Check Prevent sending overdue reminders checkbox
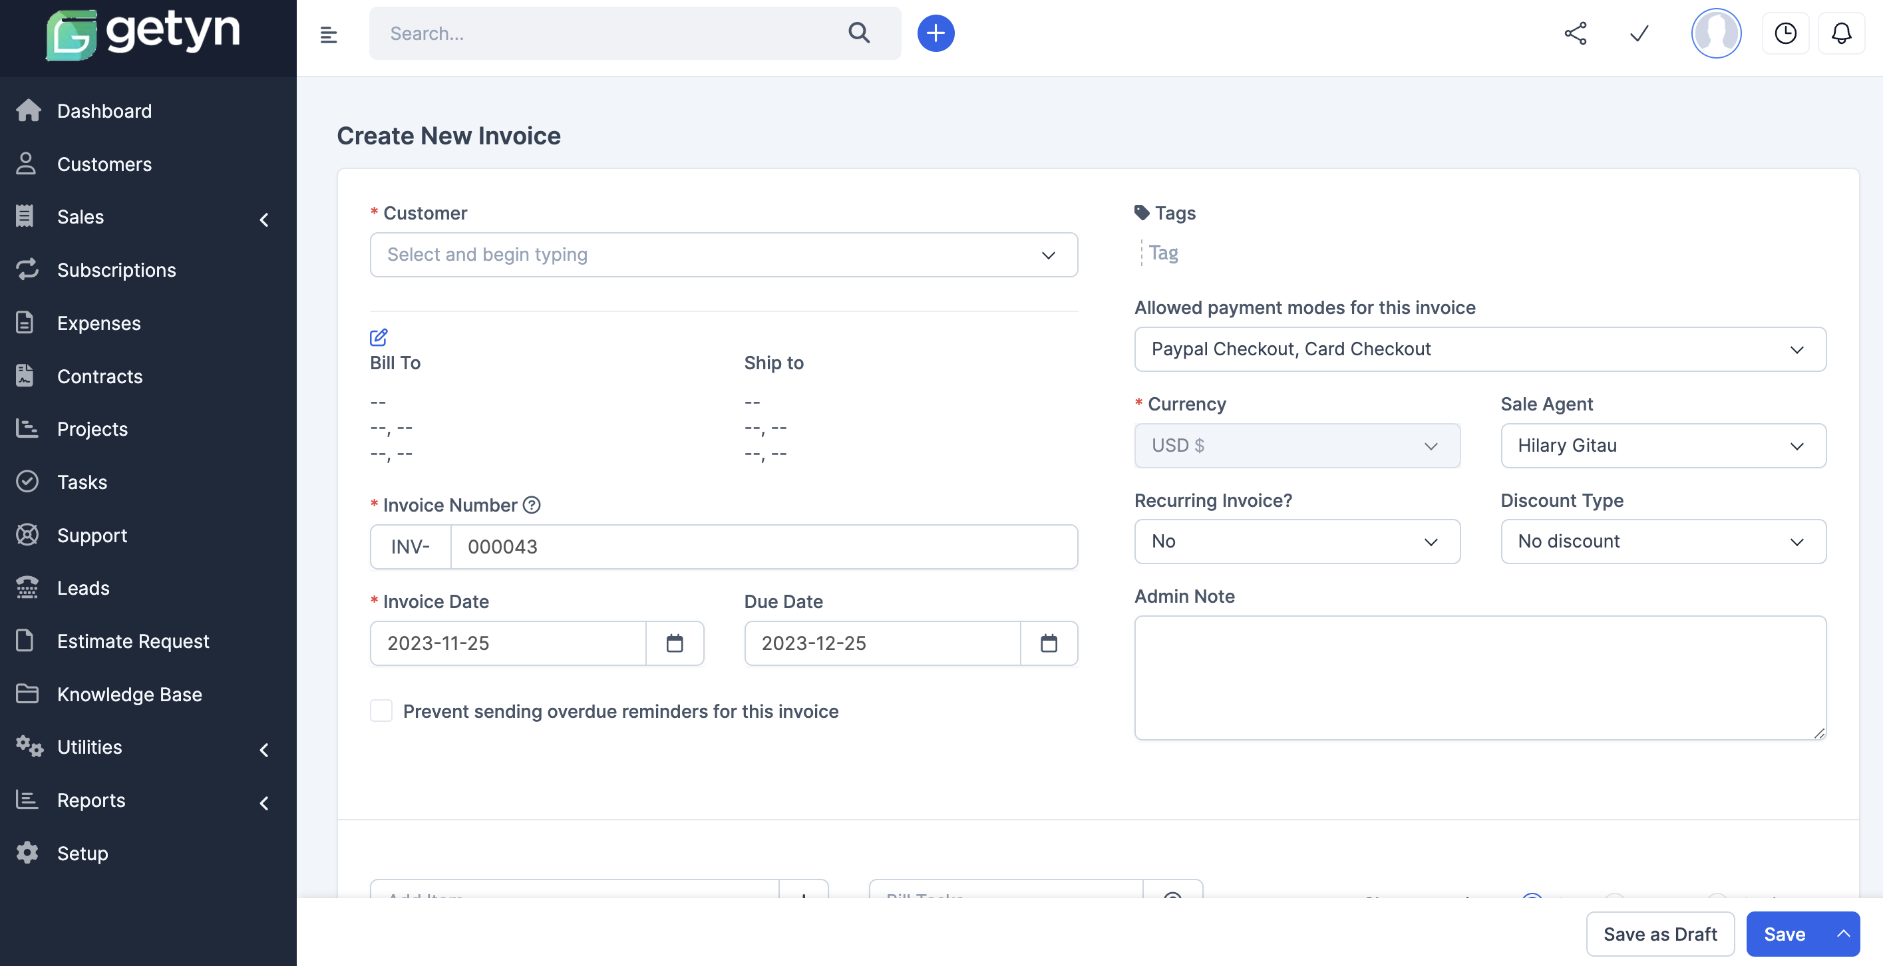 click(x=381, y=711)
